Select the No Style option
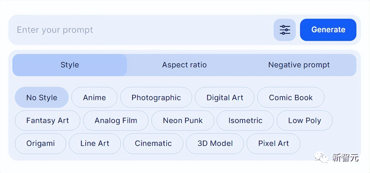Image resolution: width=370 pixels, height=173 pixels. point(42,97)
